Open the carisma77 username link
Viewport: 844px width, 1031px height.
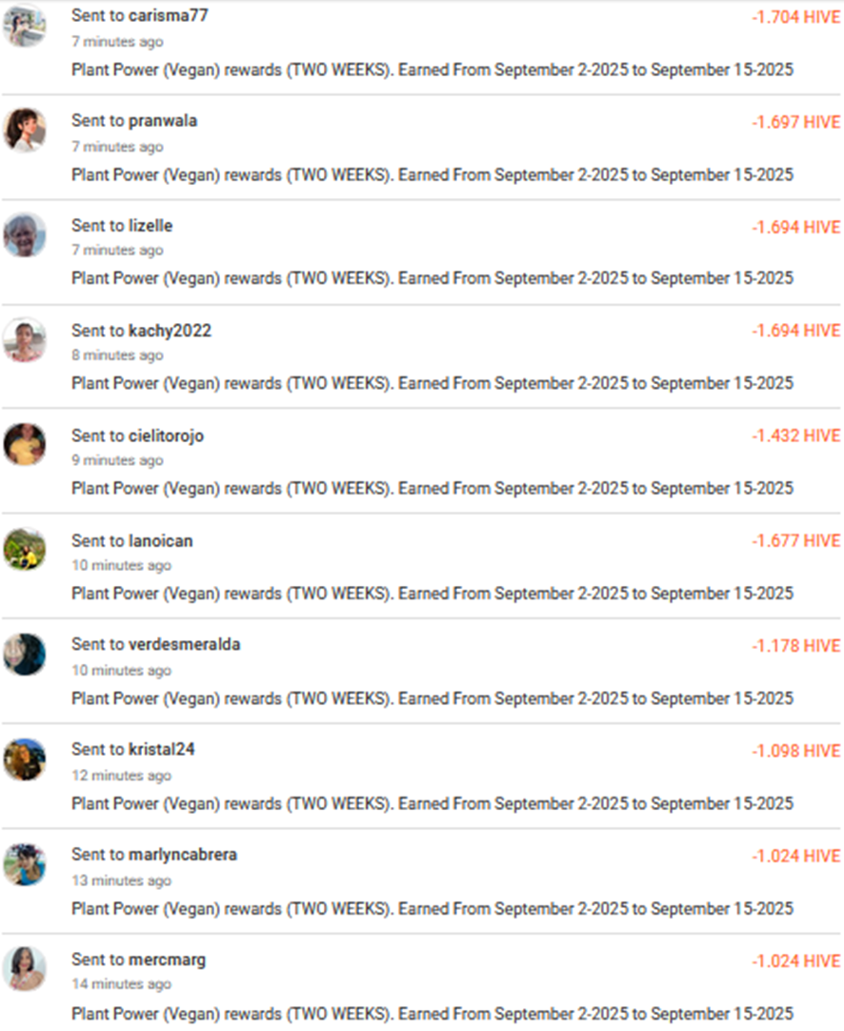[x=168, y=16]
